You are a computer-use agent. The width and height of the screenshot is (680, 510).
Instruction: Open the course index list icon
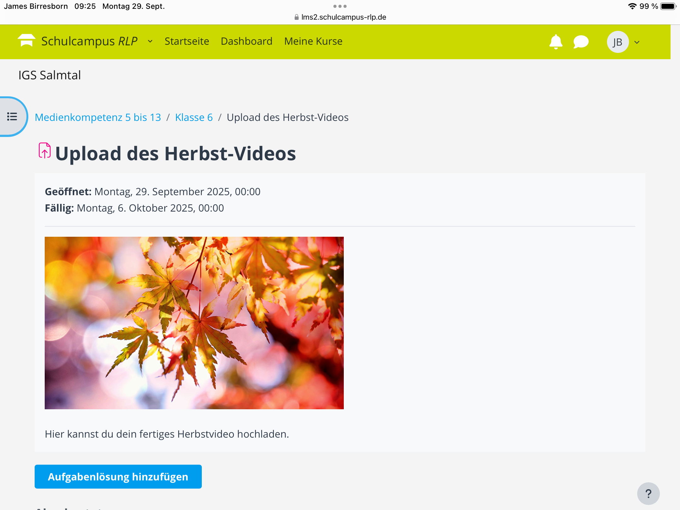point(12,117)
